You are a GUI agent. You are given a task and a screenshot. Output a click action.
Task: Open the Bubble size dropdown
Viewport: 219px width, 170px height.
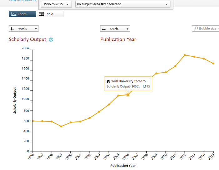coord(206,28)
